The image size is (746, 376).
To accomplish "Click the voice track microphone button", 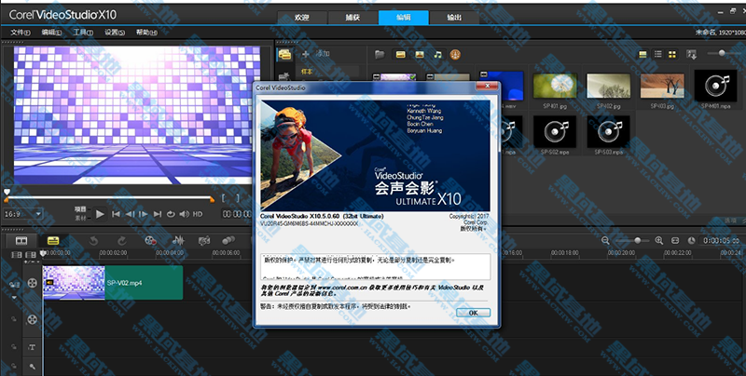I will (32, 367).
